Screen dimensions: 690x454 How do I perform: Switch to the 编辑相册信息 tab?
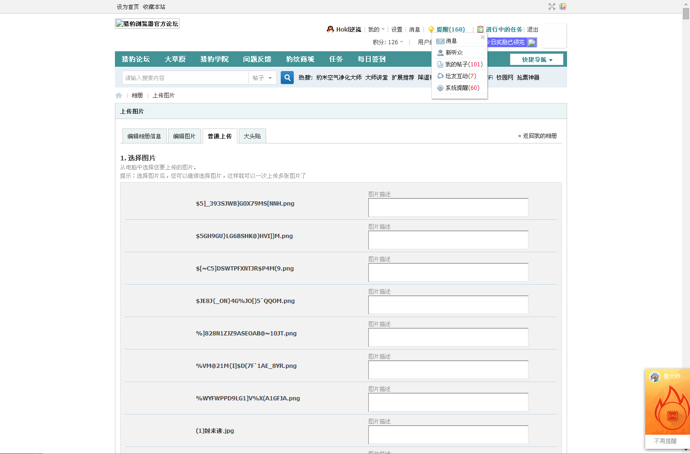tap(144, 136)
